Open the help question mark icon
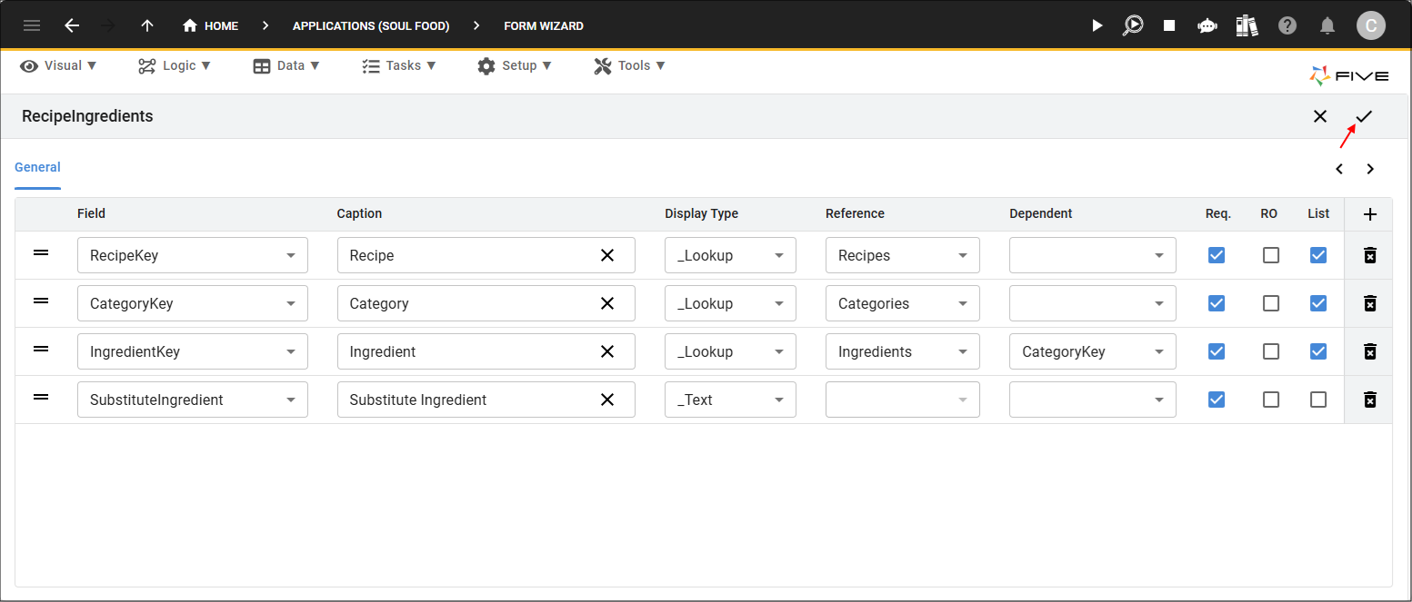This screenshot has height=602, width=1412. tap(1287, 25)
